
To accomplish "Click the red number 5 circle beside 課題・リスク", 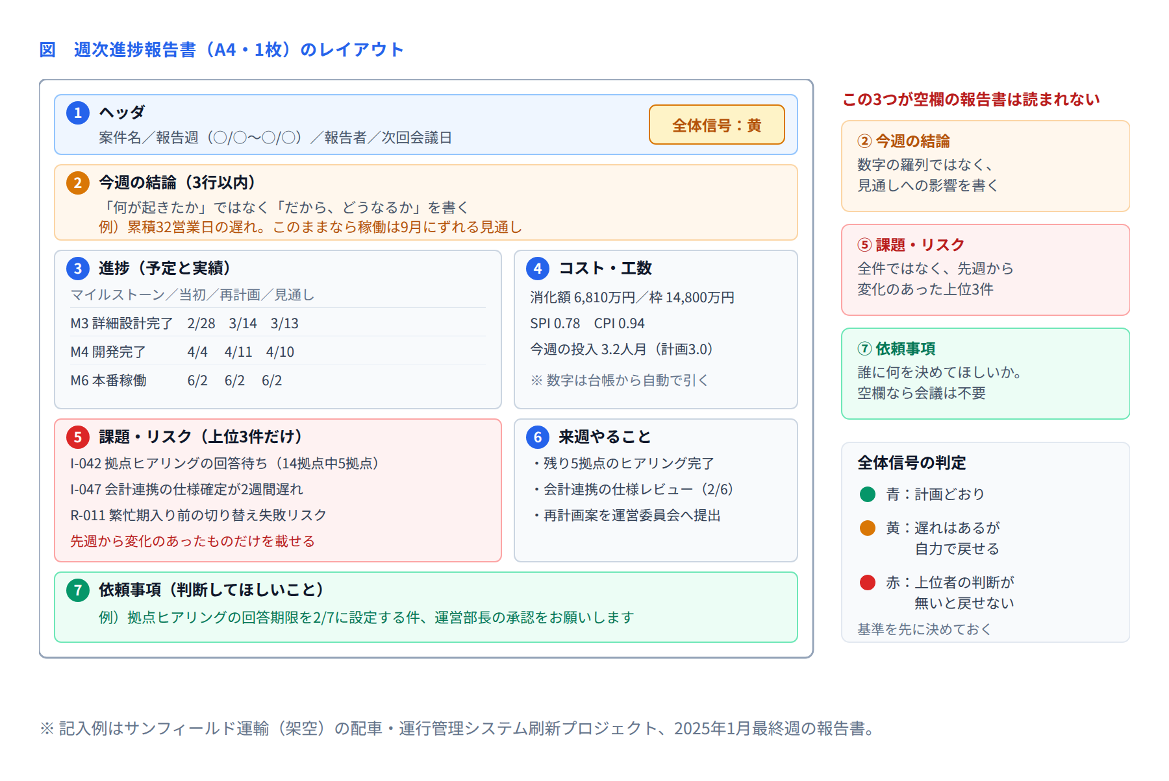I will coord(78,437).
